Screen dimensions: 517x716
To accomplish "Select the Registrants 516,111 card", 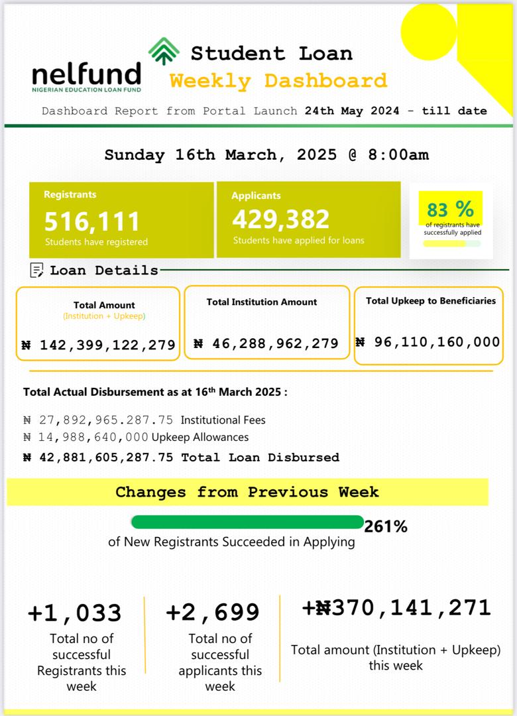I will pyautogui.click(x=121, y=219).
